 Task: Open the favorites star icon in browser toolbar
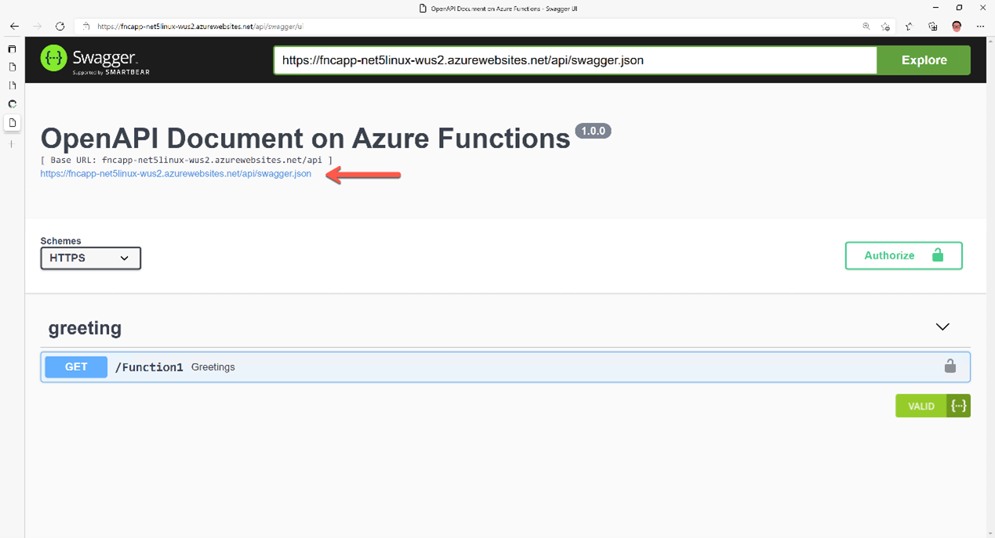(909, 26)
